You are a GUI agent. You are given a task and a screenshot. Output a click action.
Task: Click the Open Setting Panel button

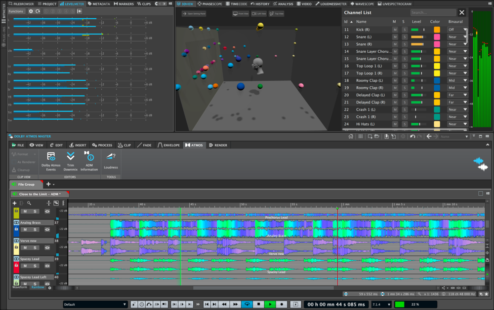pyautogui.click(x=193, y=14)
